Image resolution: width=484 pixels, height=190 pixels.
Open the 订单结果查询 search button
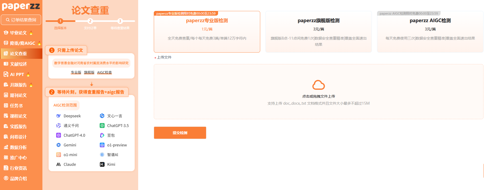[21, 20]
